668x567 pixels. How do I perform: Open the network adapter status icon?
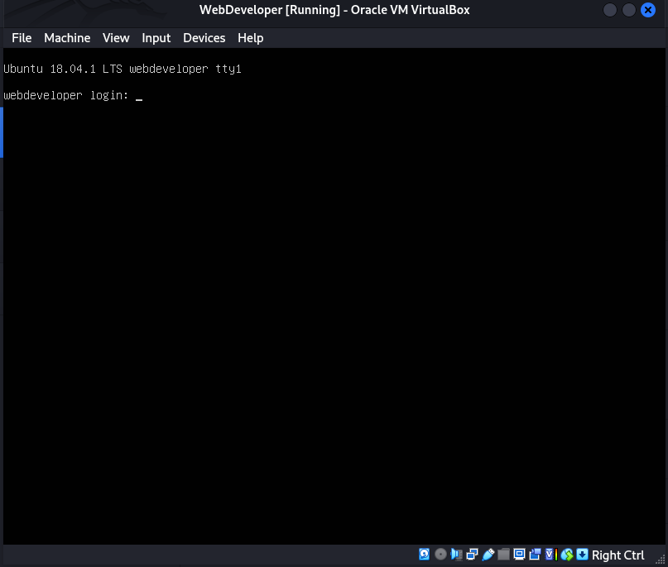coord(471,554)
